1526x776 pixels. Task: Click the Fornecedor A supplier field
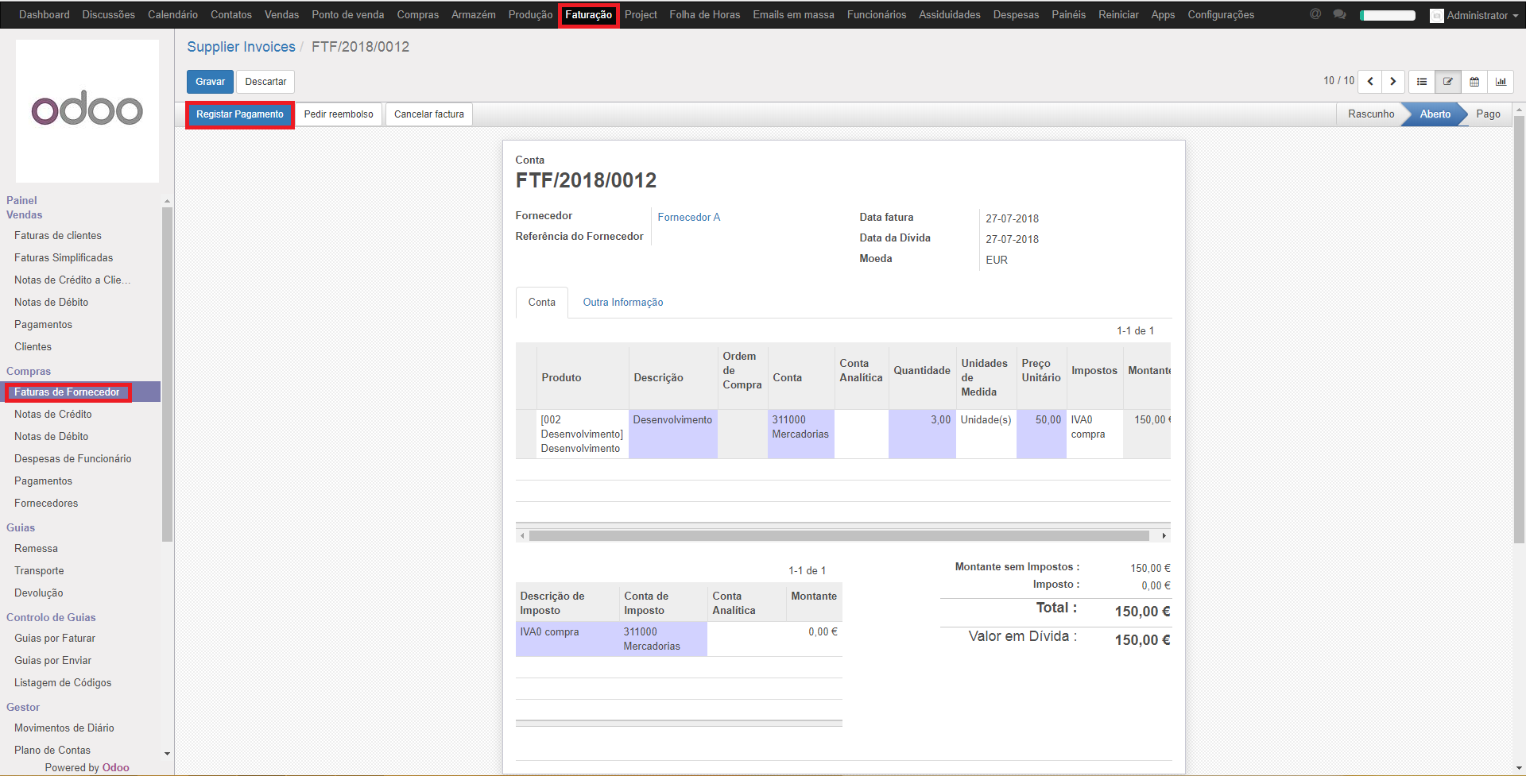click(688, 218)
